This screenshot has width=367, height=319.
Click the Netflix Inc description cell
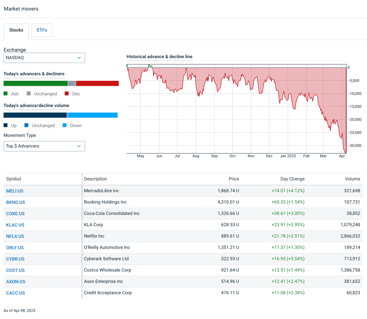pyautogui.click(x=94, y=236)
